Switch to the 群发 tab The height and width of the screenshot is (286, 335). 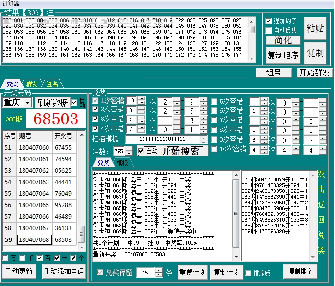[32, 84]
